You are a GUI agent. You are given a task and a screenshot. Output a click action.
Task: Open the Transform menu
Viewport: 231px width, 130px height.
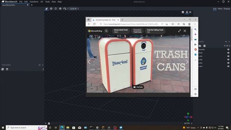(x=34, y=2)
